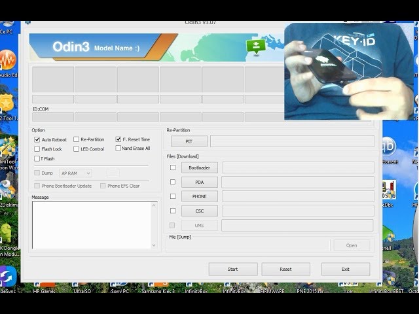Tick the PDA file checkbox

click(173, 182)
